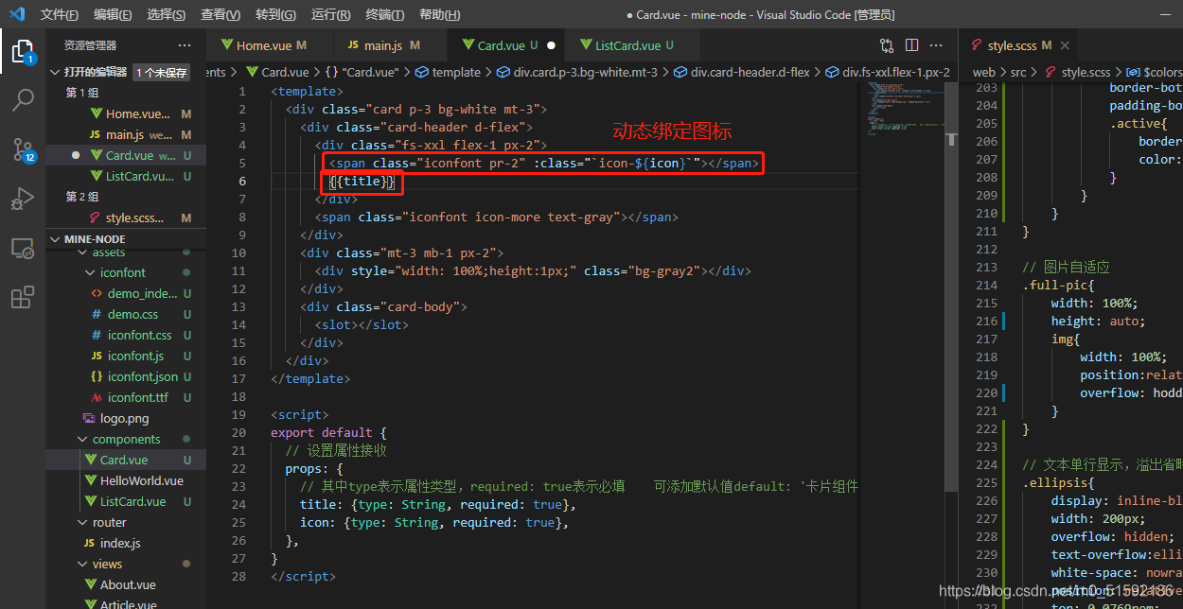Image resolution: width=1183 pixels, height=609 pixels.
Task: Open the Search activity bar icon
Action: pos(23,100)
